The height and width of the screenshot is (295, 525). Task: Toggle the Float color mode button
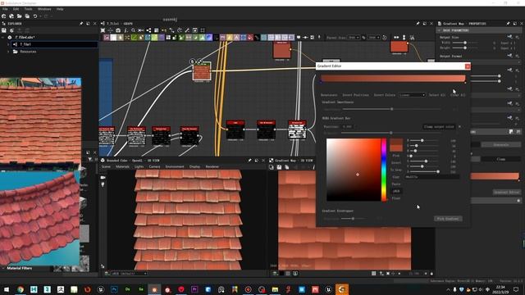coord(396,198)
